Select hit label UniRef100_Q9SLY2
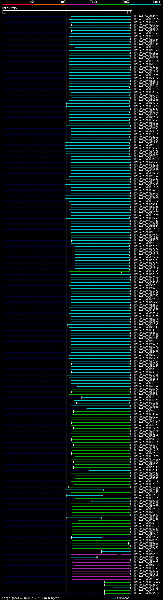Image resolution: width=163 pixels, height=600 pixels. pos(146,22)
